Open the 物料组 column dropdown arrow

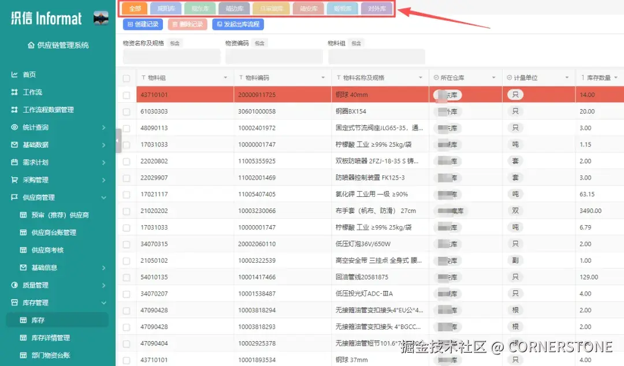point(226,77)
